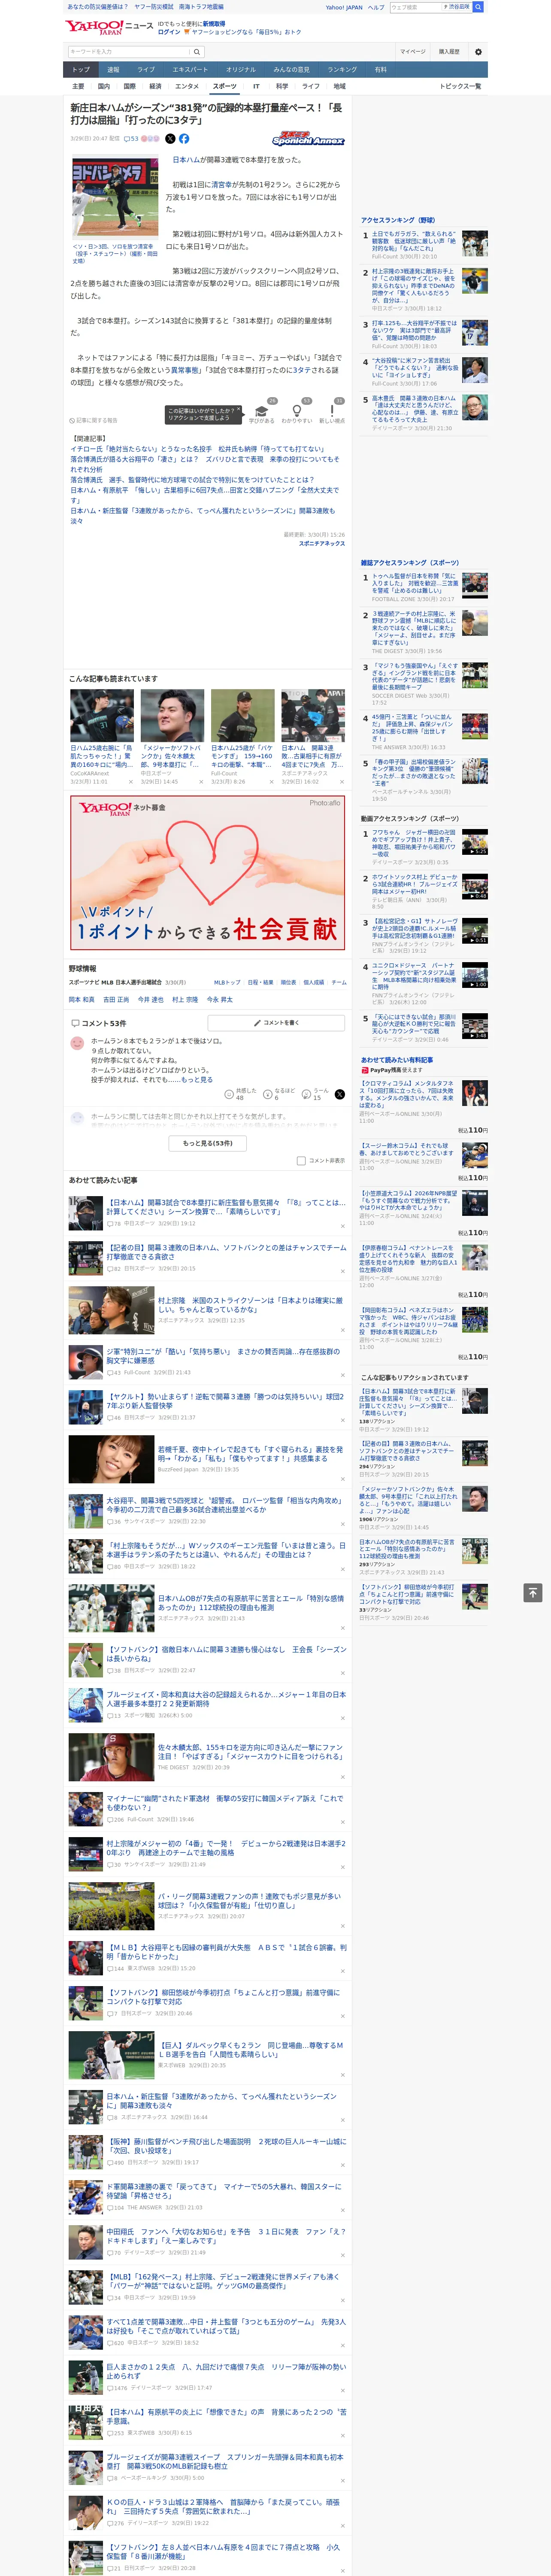Click the Sponichi Annex publisher logo
The image size is (551, 2576).
[x=308, y=140]
